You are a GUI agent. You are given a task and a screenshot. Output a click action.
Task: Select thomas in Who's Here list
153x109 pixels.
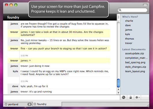(130, 39)
